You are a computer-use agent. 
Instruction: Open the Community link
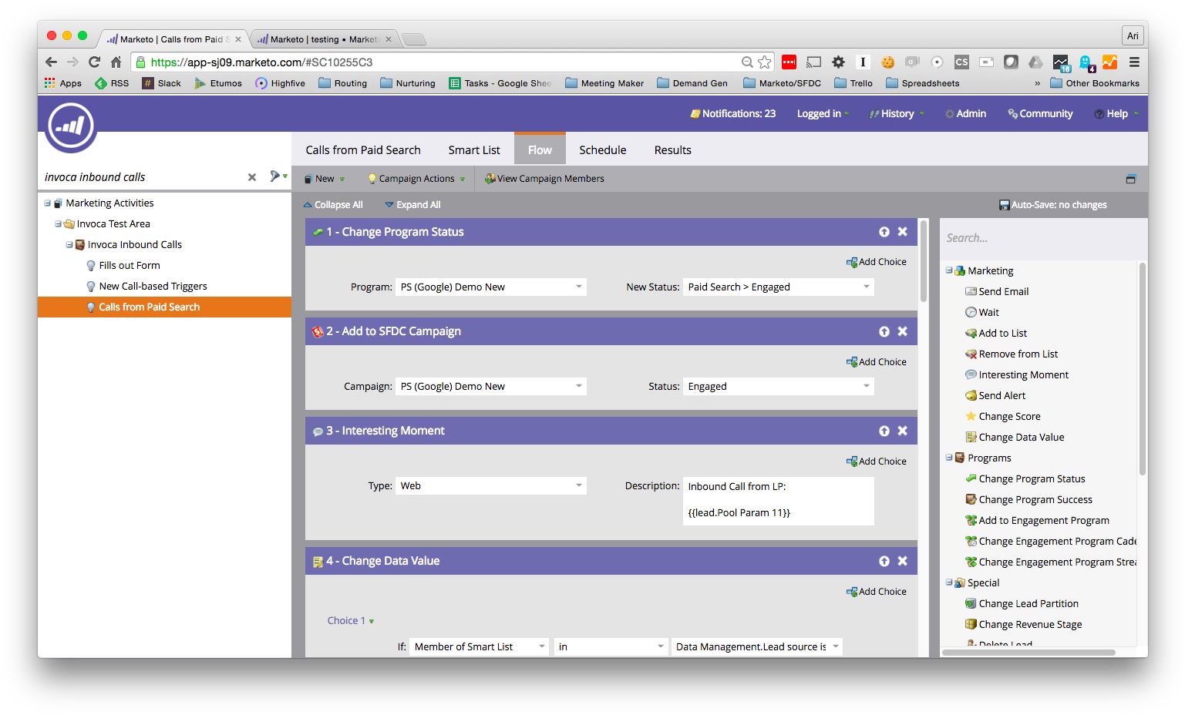tap(1041, 113)
